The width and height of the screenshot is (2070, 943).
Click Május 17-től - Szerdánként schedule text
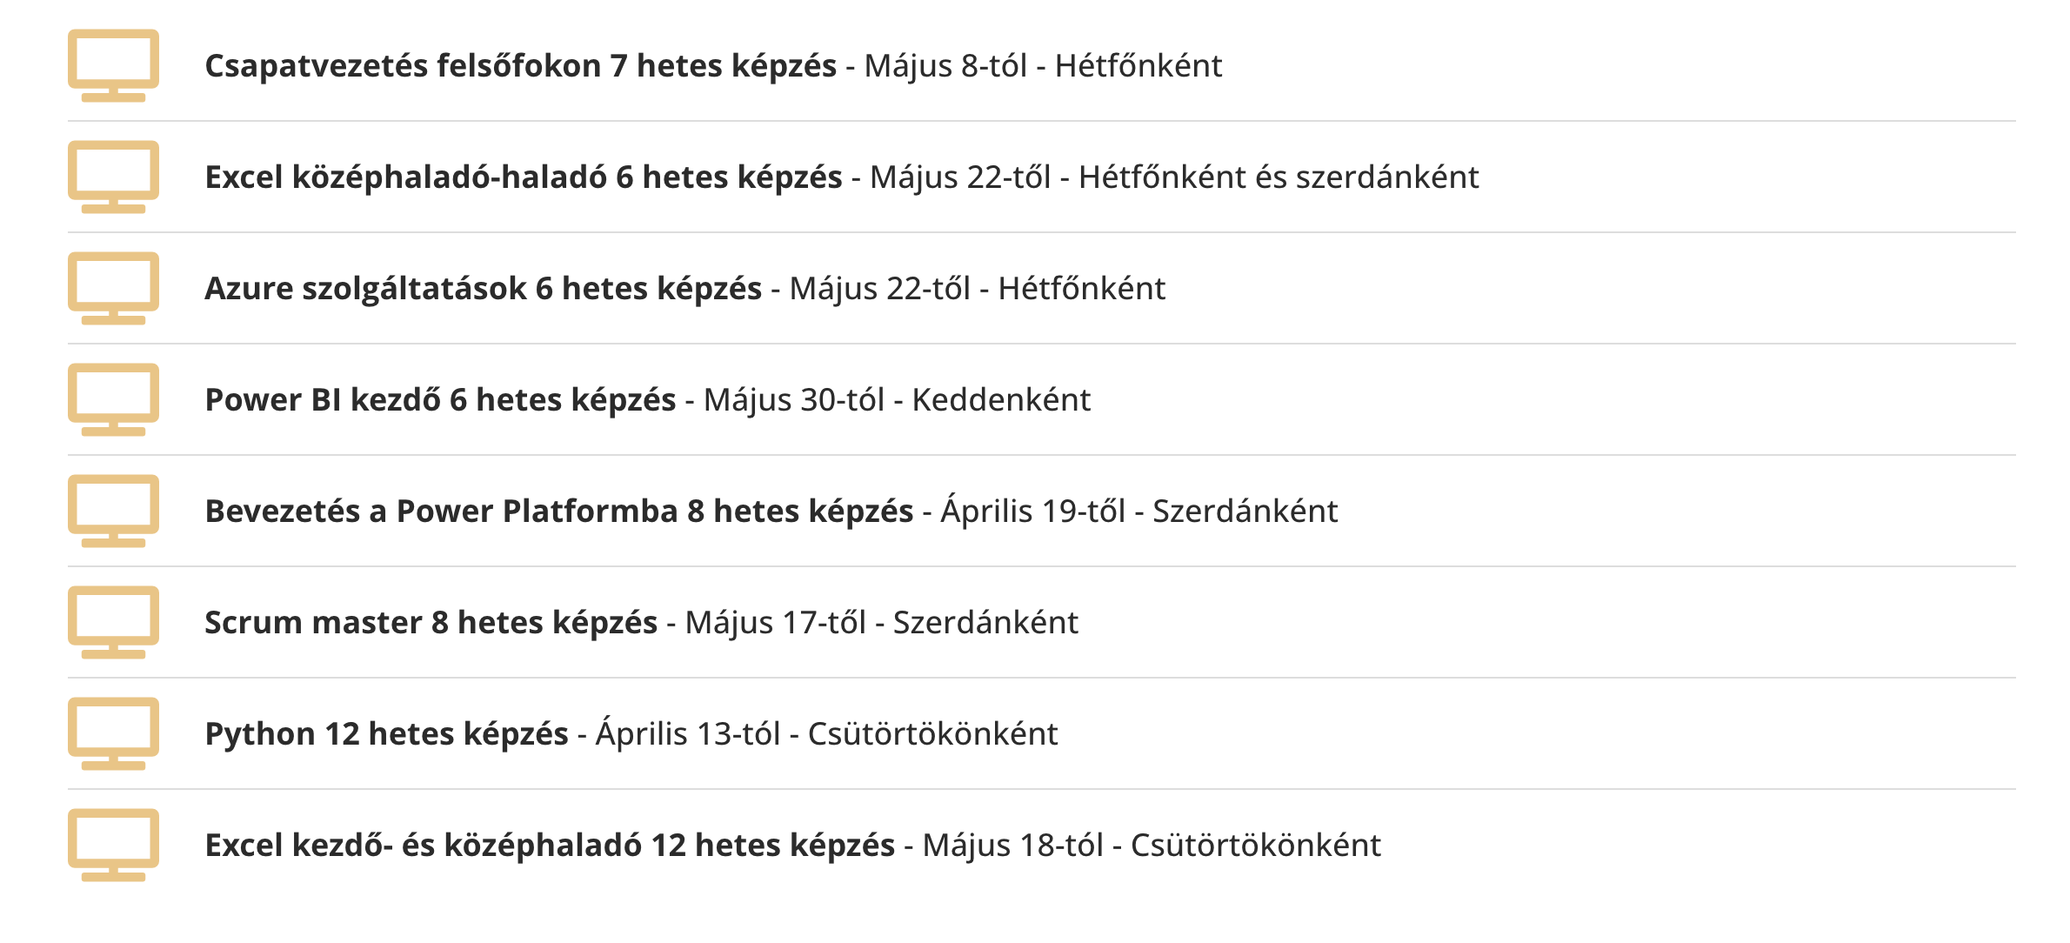pyautogui.click(x=881, y=623)
